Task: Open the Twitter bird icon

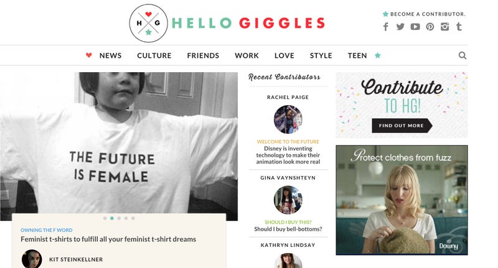Action: [x=400, y=27]
